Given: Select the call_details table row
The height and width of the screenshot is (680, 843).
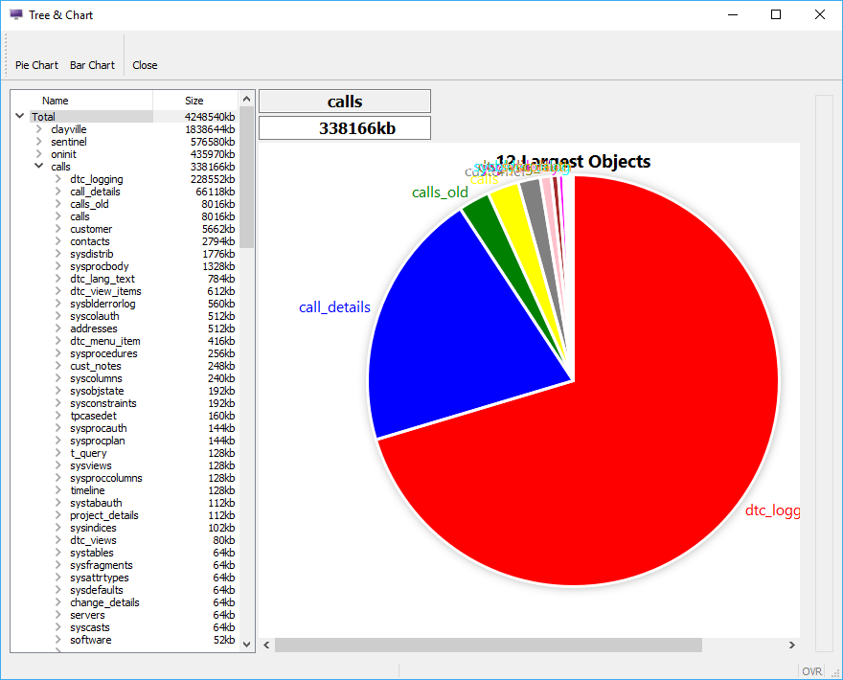Looking at the screenshot, I should (x=95, y=192).
